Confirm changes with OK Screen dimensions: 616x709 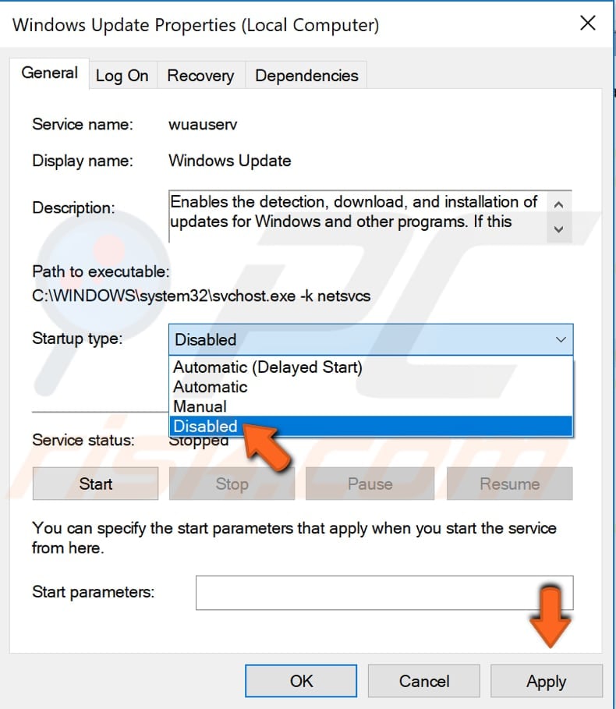click(x=300, y=680)
